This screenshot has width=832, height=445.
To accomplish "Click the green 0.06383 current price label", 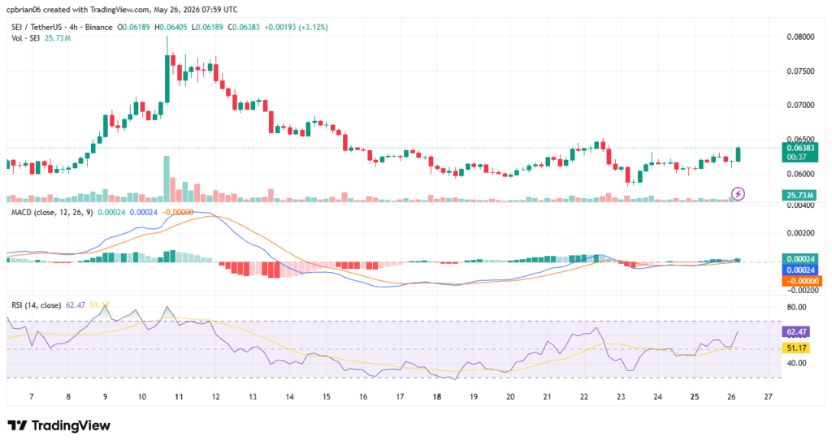I will point(799,148).
